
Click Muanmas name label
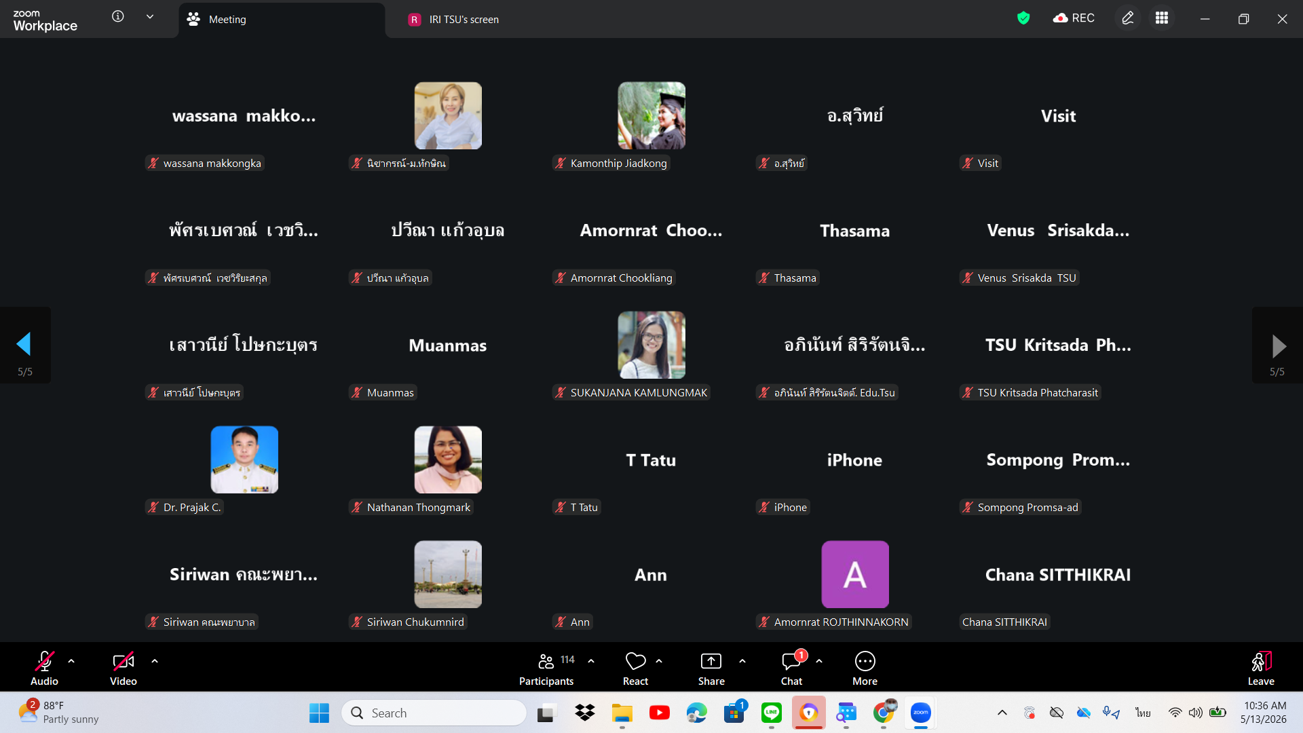[383, 392]
